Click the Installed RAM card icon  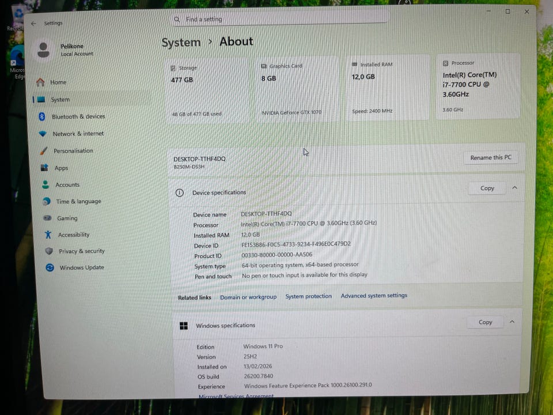(354, 65)
